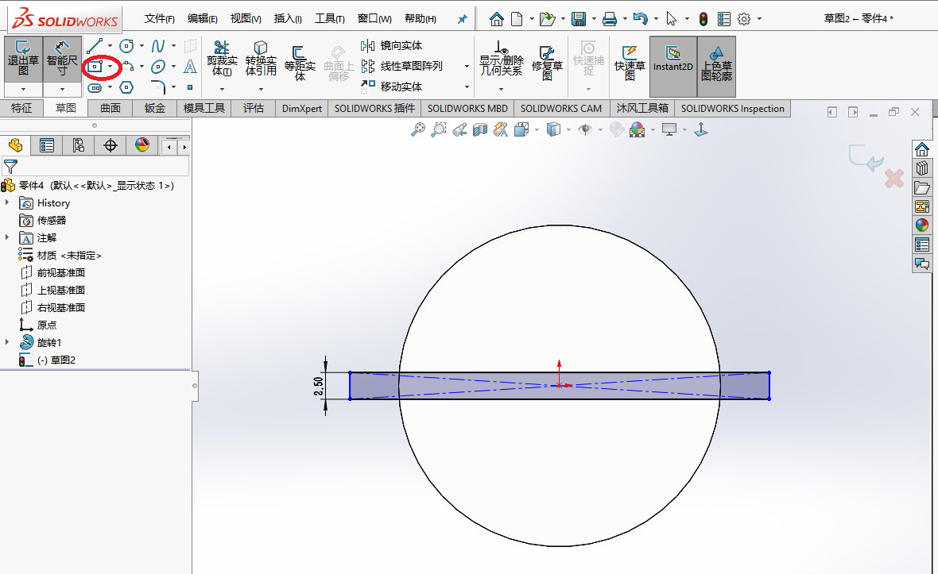The width and height of the screenshot is (938, 574).
Task: Switch to the 特征 Features tab
Action: (21, 109)
